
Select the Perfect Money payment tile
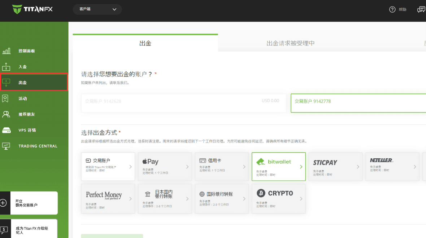coord(108,199)
